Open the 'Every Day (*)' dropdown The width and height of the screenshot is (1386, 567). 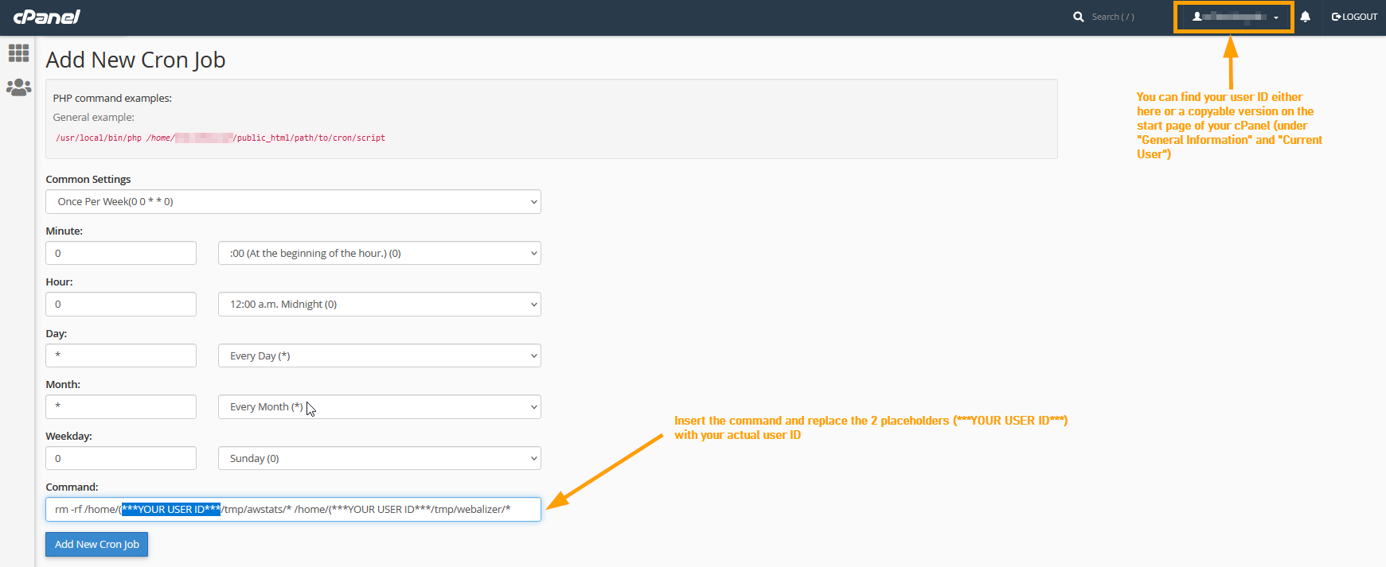click(x=380, y=355)
